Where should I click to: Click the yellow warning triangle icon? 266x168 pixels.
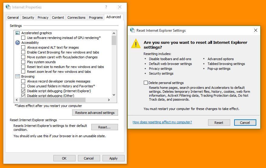(x=136, y=44)
